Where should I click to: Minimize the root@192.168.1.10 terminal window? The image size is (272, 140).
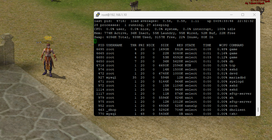click(x=231, y=15)
